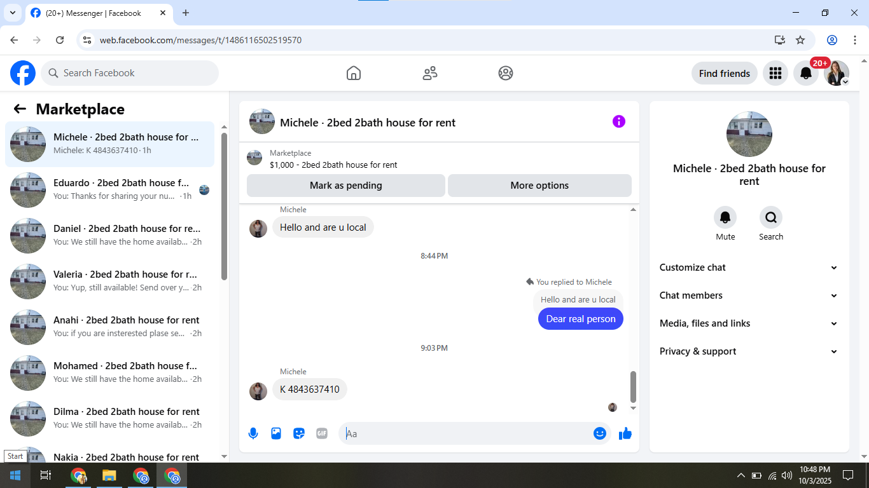Click More options button
Screen dimensions: 869x488
pyautogui.click(x=539, y=186)
